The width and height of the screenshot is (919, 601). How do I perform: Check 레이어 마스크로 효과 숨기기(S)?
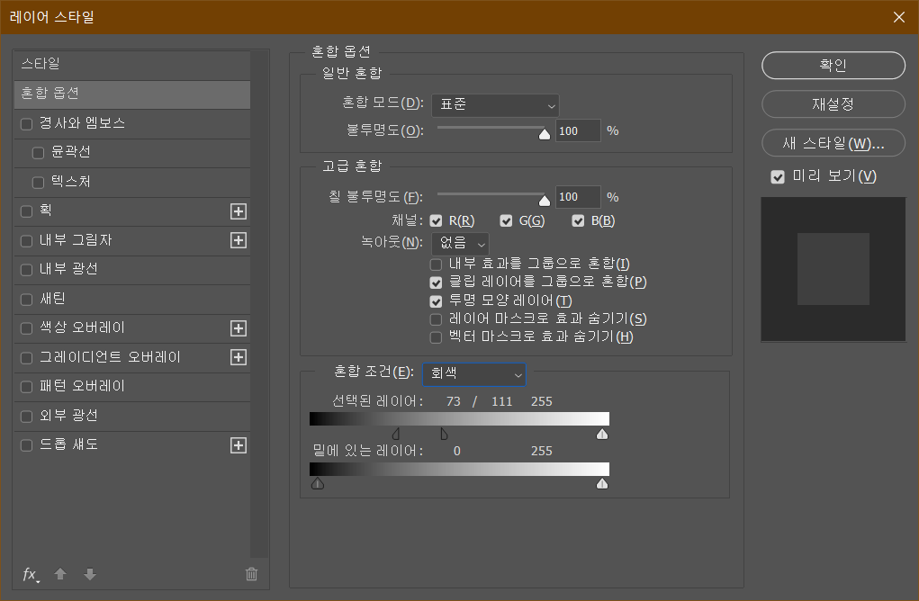pyautogui.click(x=436, y=319)
